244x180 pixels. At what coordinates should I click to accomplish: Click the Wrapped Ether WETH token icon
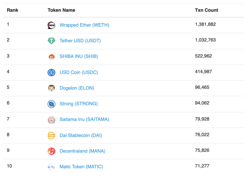point(51,25)
